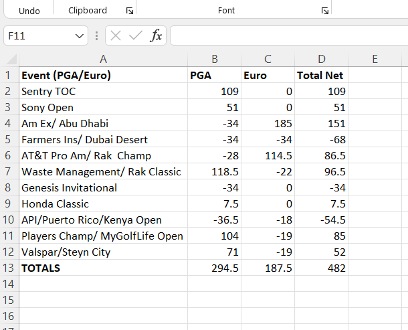Select row 7 header
Image resolution: width=408 pixels, height=330 pixels.
8,171
